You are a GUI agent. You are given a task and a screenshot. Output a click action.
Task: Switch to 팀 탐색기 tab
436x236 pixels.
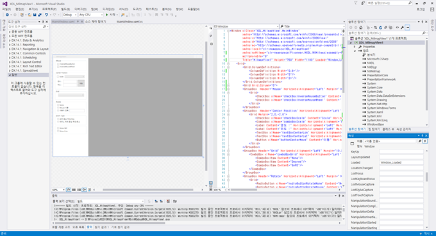374,130
